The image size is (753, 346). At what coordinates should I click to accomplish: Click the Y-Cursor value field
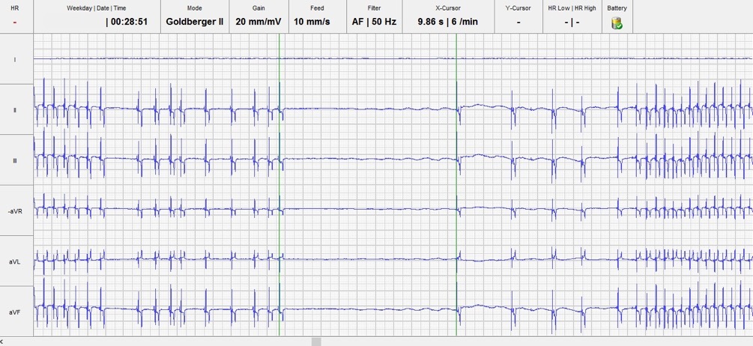pyautogui.click(x=518, y=22)
